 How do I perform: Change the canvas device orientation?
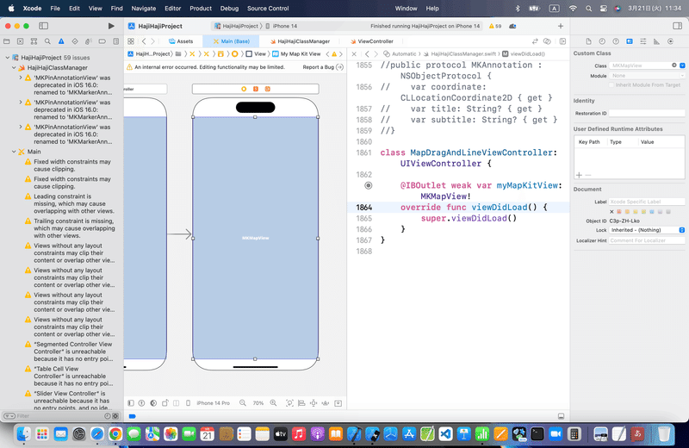[x=165, y=402]
